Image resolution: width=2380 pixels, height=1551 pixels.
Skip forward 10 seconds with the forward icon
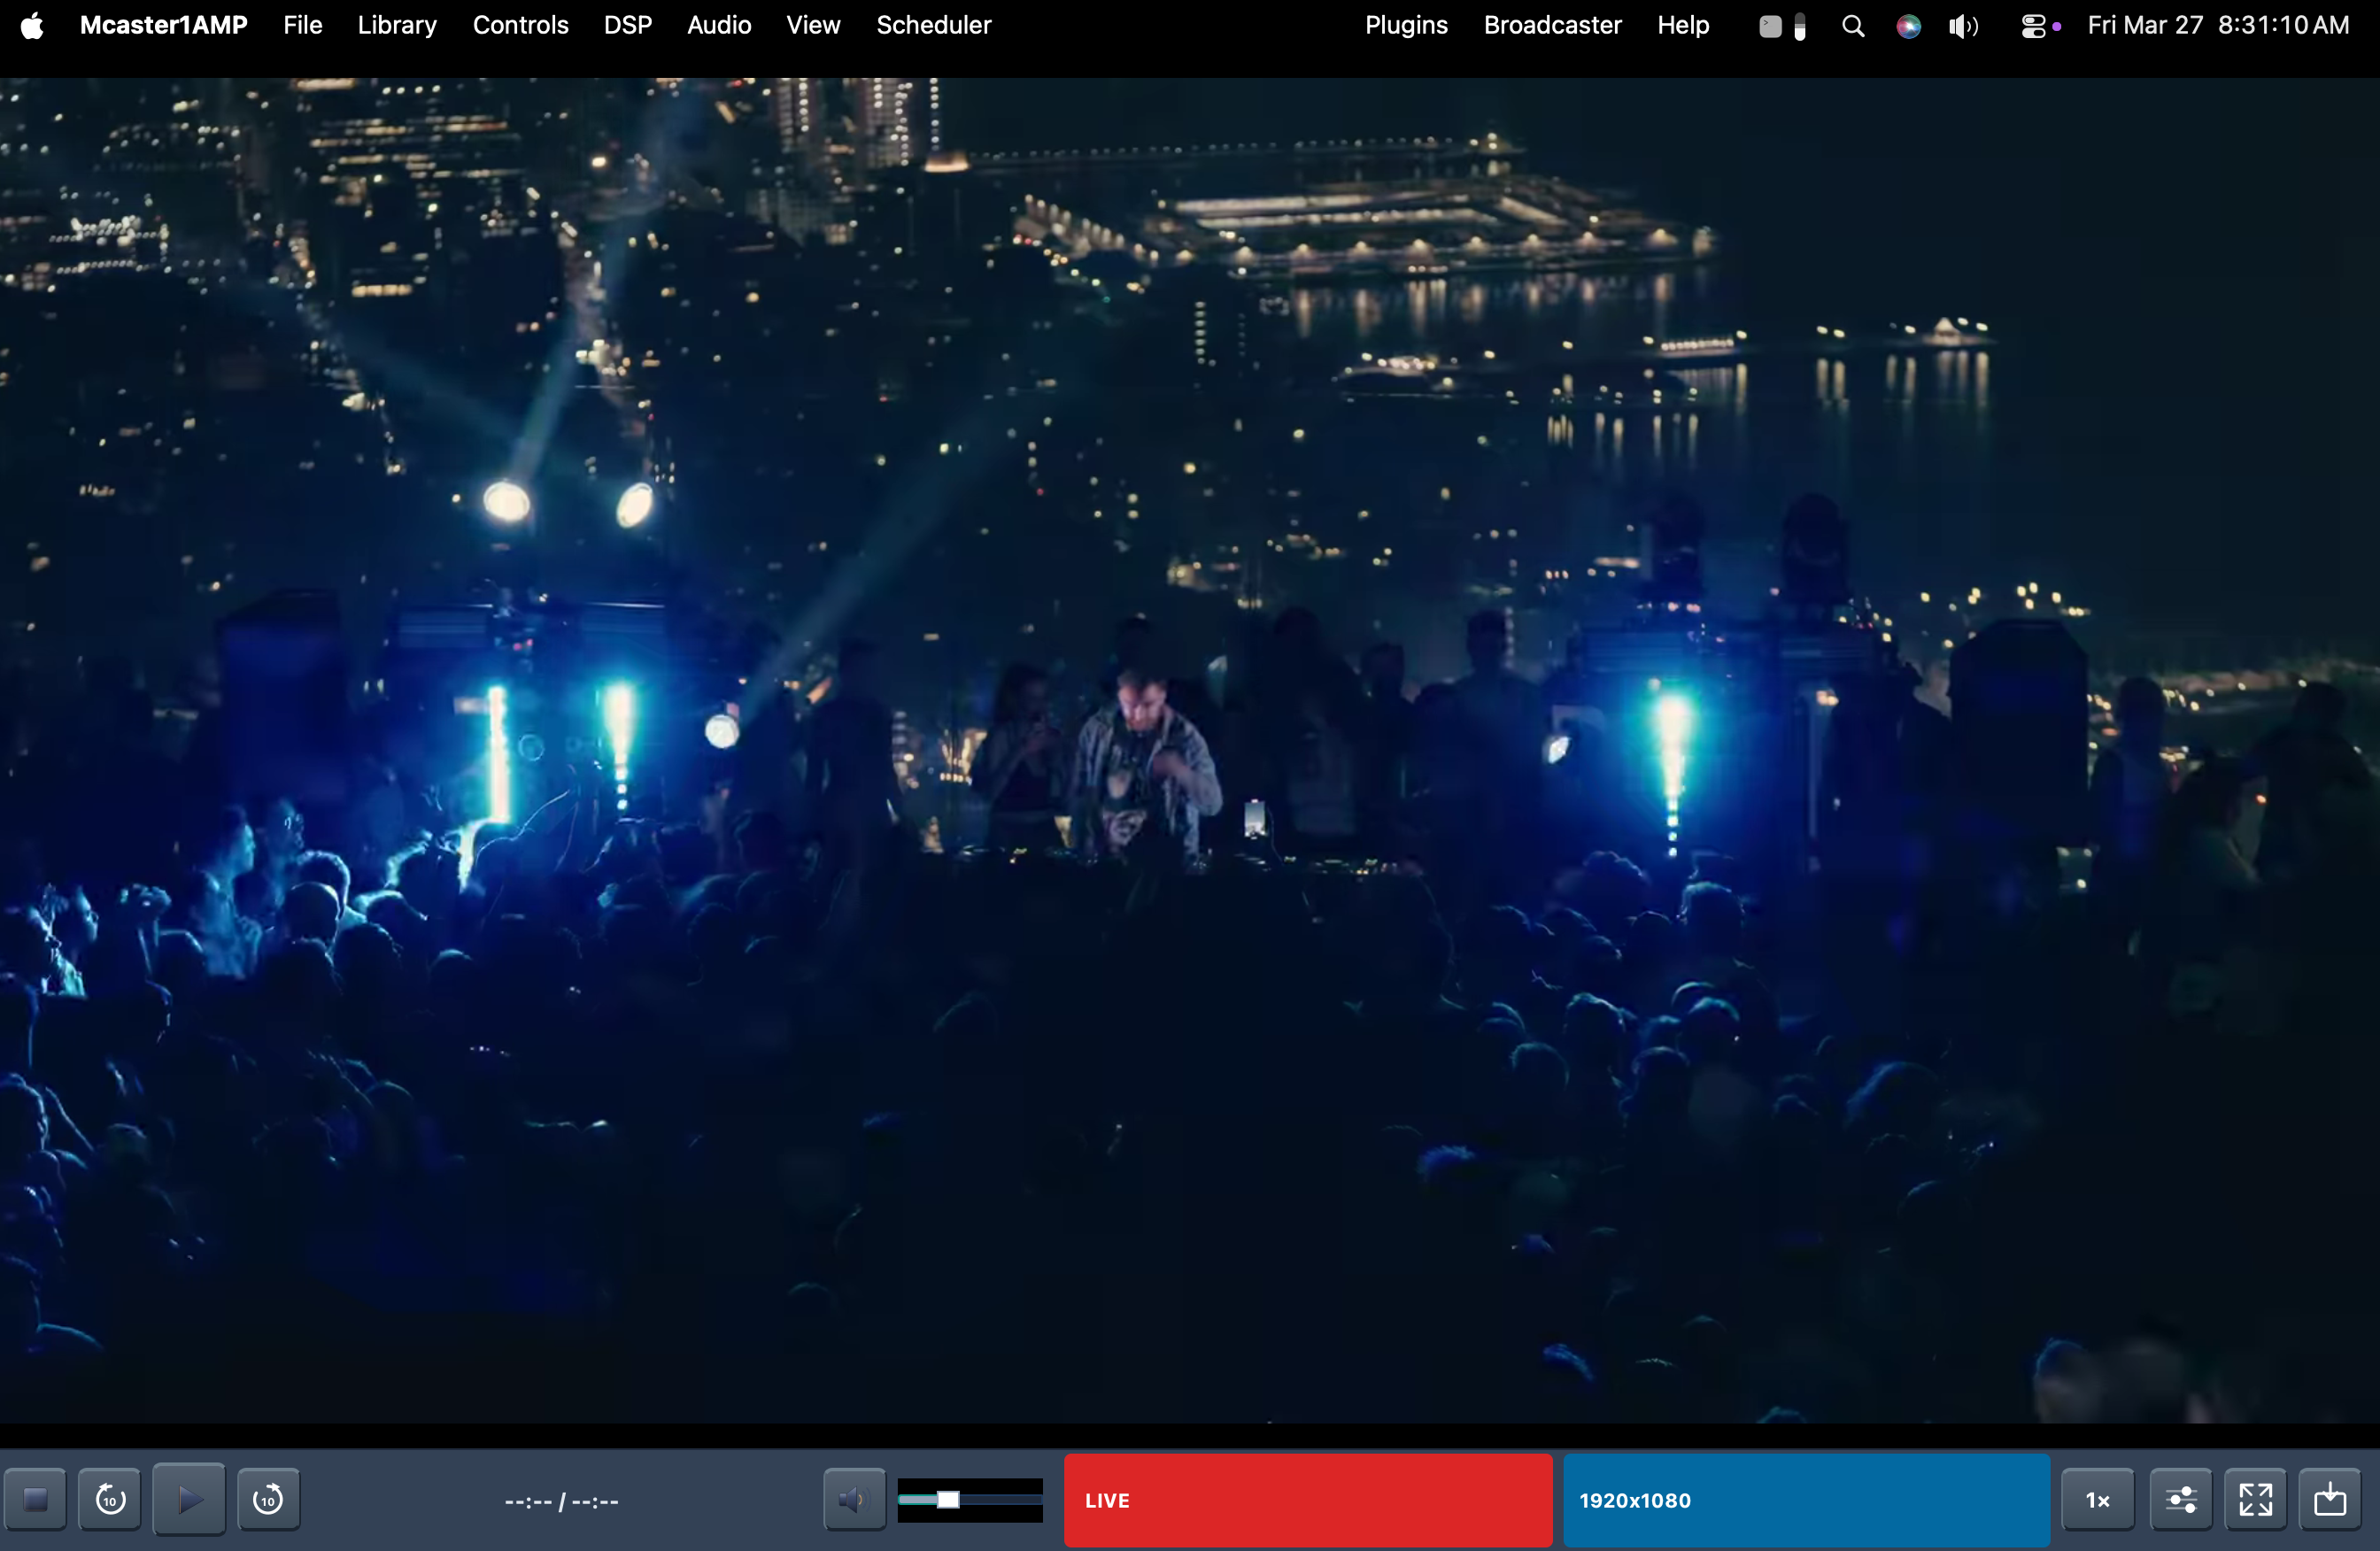click(267, 1500)
